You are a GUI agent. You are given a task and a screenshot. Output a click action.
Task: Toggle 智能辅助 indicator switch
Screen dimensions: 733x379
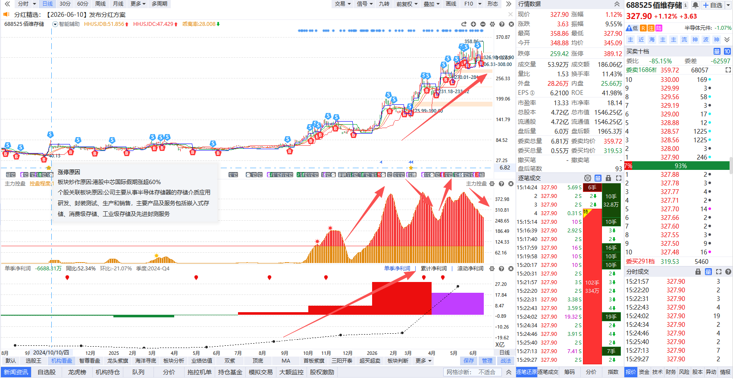pyautogui.click(x=55, y=24)
